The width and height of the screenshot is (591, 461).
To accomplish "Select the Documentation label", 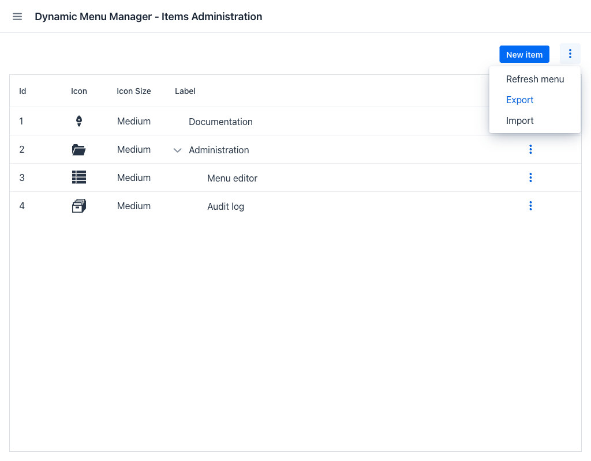I will [220, 122].
